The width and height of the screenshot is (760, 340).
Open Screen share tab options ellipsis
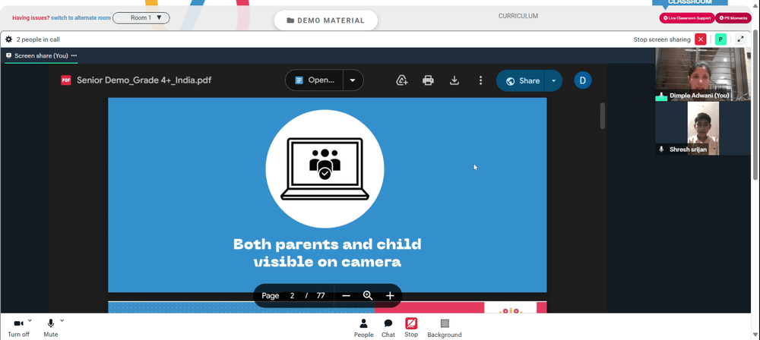[x=74, y=55]
